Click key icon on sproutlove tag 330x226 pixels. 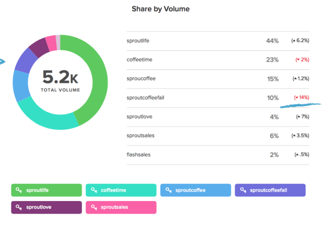coord(19,207)
